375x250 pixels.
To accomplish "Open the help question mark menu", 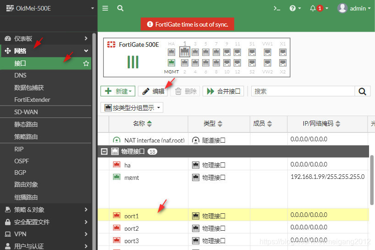I will (x=295, y=8).
